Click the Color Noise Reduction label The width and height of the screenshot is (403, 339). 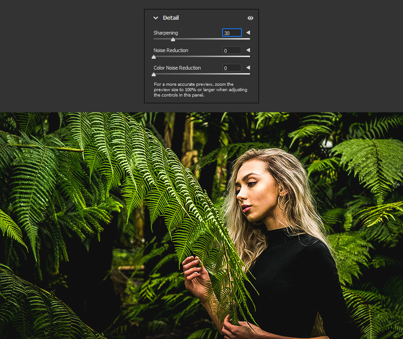177,68
